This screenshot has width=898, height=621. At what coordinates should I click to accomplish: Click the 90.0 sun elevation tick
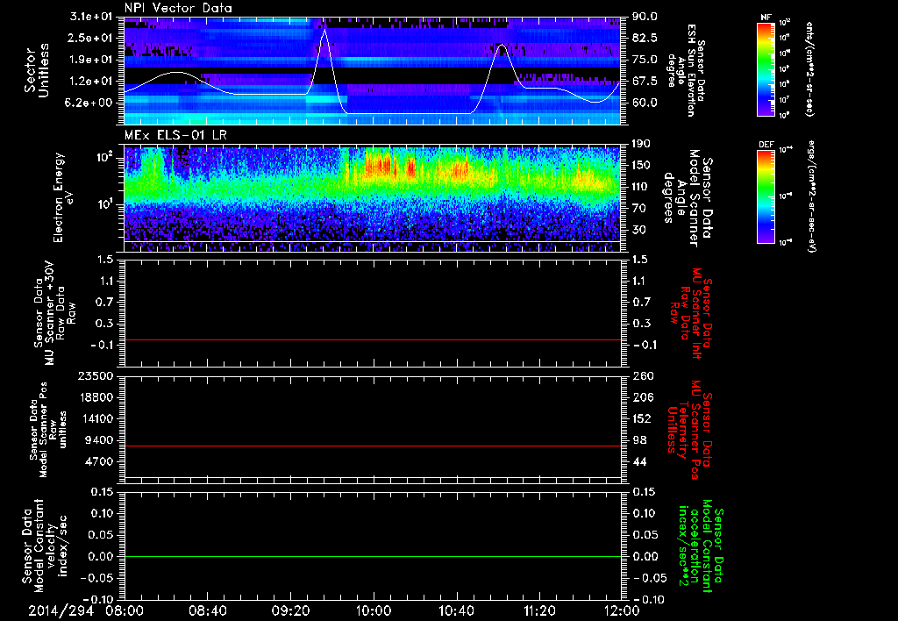click(645, 17)
